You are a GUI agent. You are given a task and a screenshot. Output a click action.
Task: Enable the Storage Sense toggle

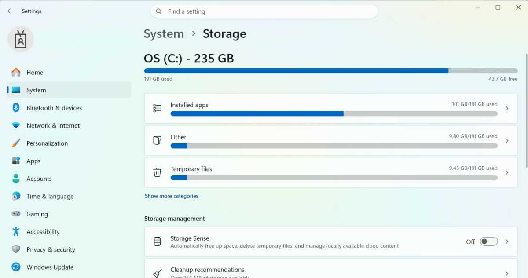(488, 241)
